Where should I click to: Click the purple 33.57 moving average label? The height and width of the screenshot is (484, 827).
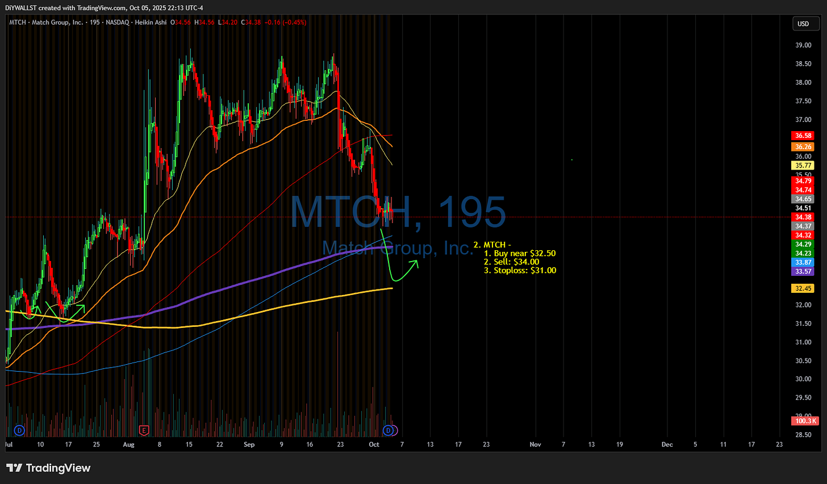tap(803, 271)
